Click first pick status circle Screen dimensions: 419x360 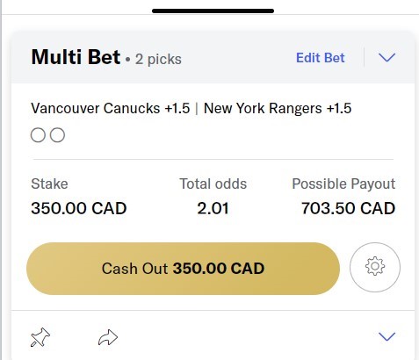coord(38,135)
